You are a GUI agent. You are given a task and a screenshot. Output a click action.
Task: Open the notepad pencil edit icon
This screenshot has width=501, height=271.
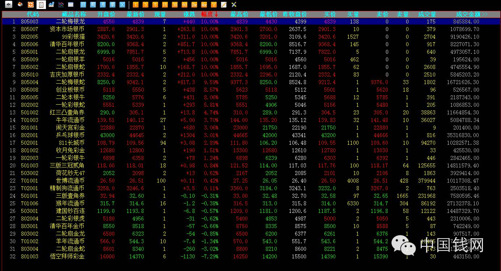click(224, 5)
